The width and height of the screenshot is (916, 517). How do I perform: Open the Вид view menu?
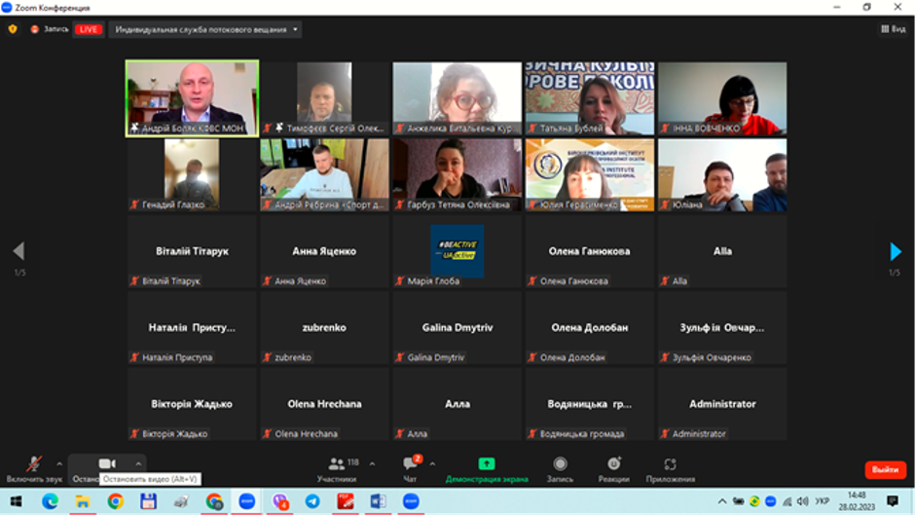(x=893, y=29)
